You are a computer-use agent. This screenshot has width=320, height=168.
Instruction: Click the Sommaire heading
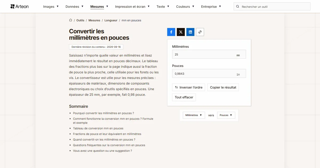pos(78,106)
